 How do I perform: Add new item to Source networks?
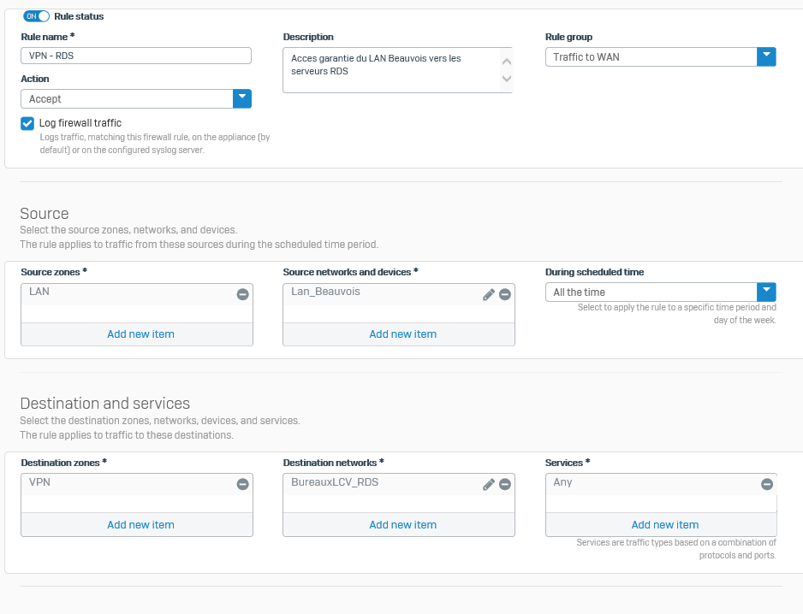coord(403,334)
